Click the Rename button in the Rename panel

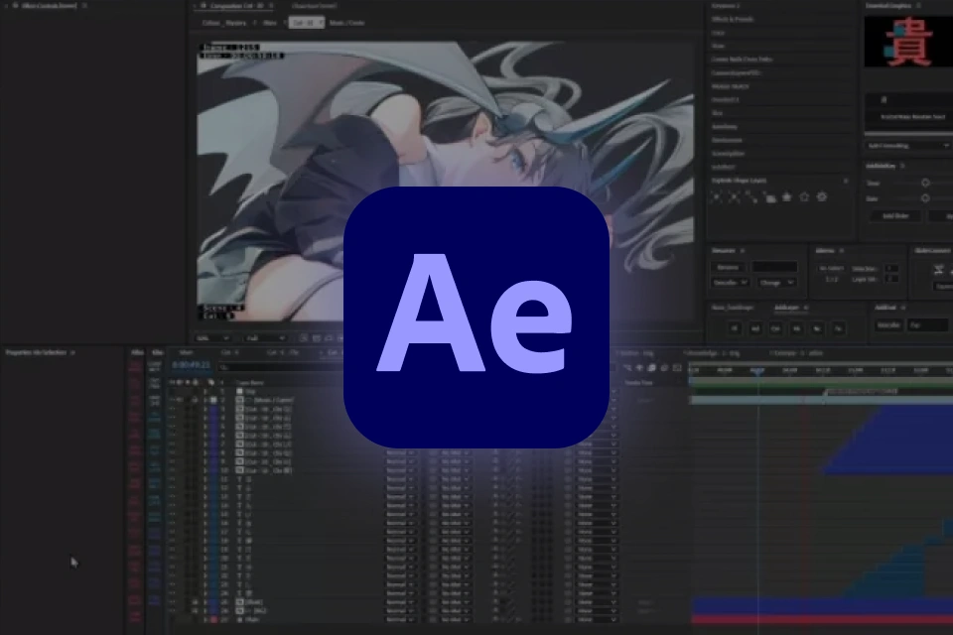click(x=728, y=267)
